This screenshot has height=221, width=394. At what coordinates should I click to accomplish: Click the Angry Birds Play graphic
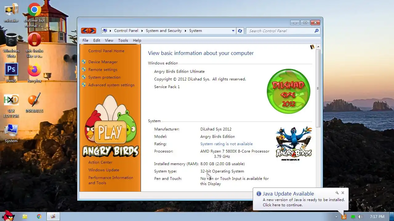coord(110,126)
